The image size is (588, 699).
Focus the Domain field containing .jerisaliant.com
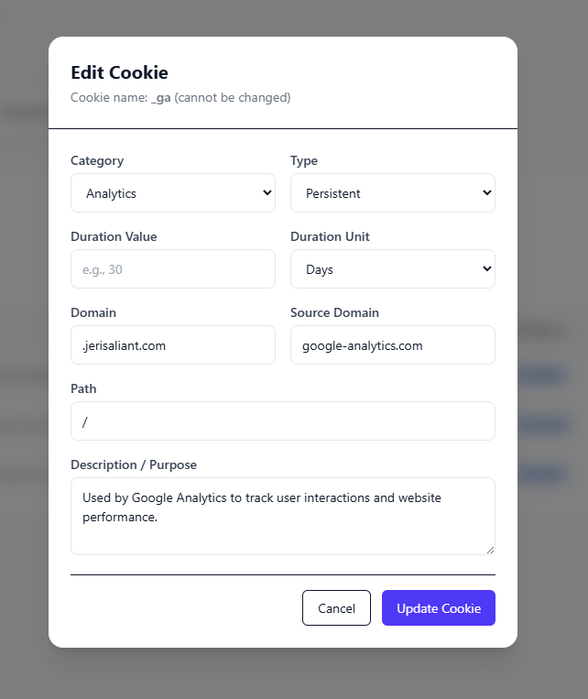click(172, 345)
